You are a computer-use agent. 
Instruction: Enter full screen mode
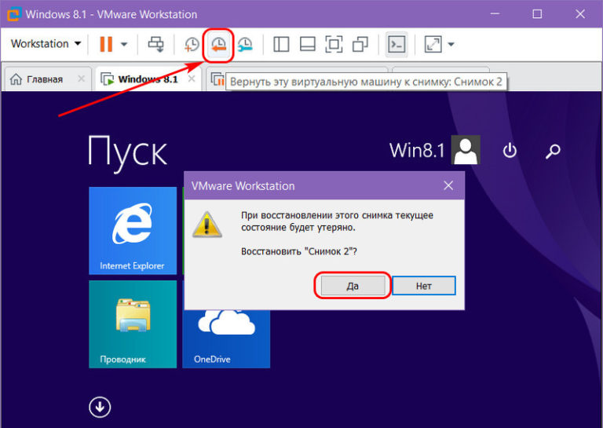[x=334, y=44]
